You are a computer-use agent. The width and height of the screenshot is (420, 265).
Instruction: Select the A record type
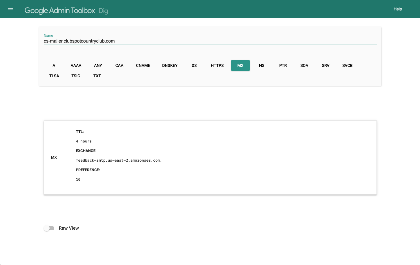(54, 65)
